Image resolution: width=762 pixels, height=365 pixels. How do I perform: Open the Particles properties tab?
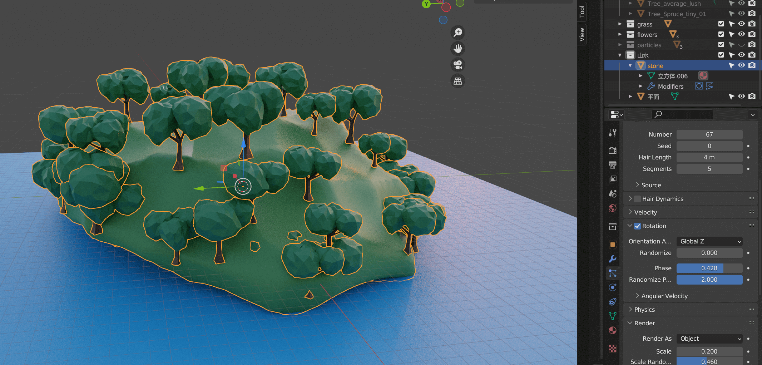[x=613, y=273]
